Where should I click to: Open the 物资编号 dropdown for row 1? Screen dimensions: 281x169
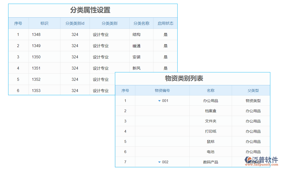[x=159, y=101]
